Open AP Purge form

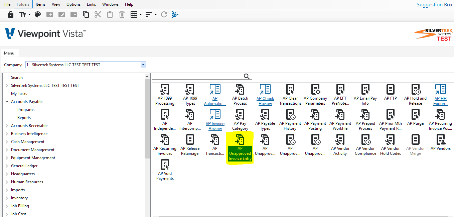click(416, 118)
